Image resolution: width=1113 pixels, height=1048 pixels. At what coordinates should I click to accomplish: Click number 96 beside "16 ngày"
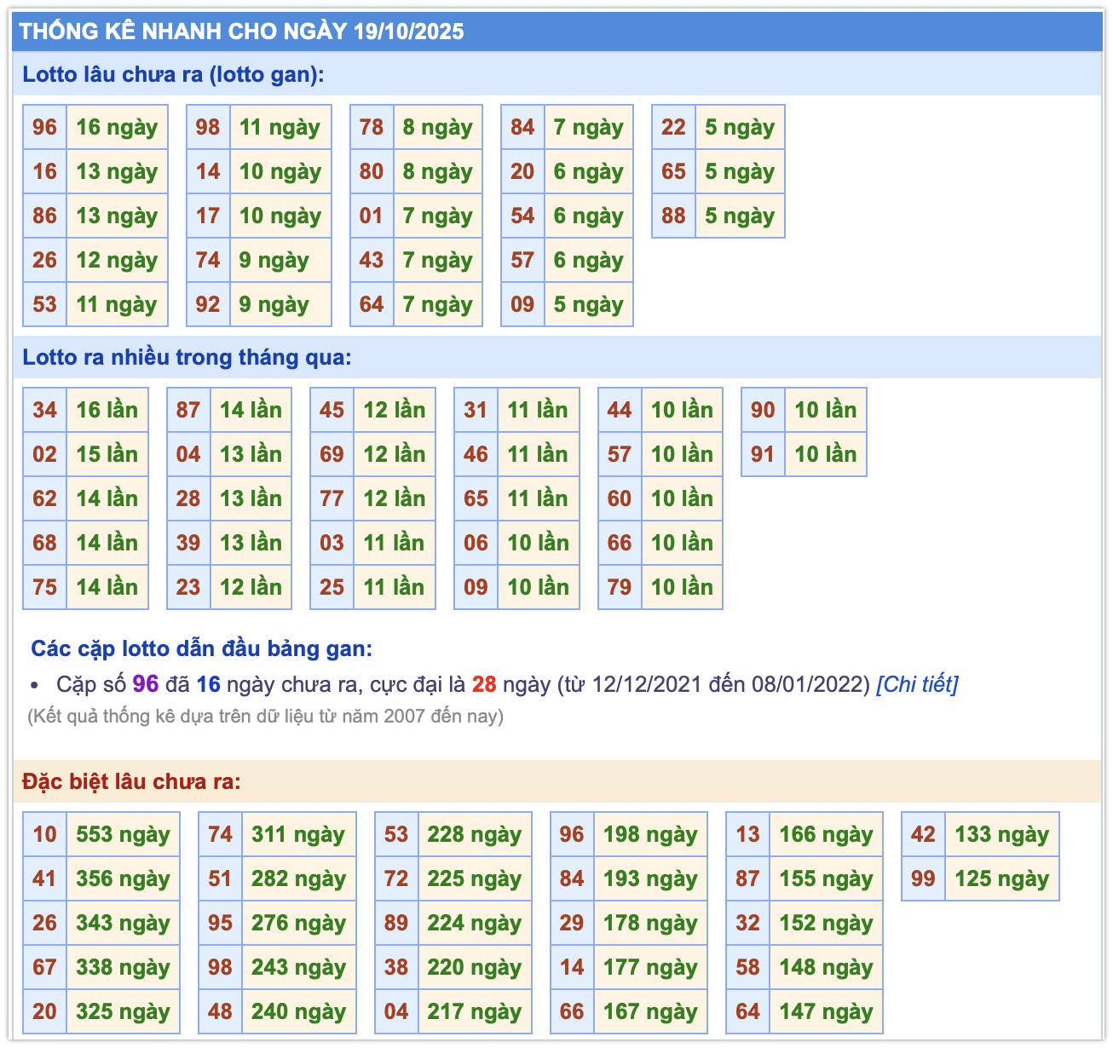(x=44, y=127)
